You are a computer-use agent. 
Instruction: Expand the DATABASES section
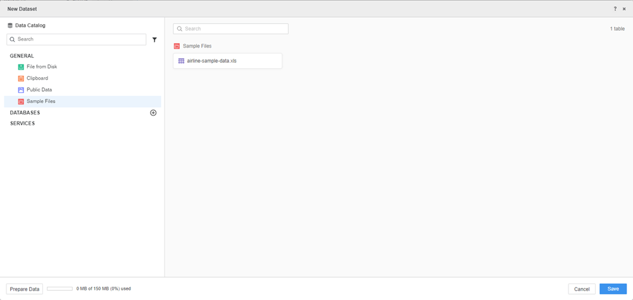coord(25,113)
